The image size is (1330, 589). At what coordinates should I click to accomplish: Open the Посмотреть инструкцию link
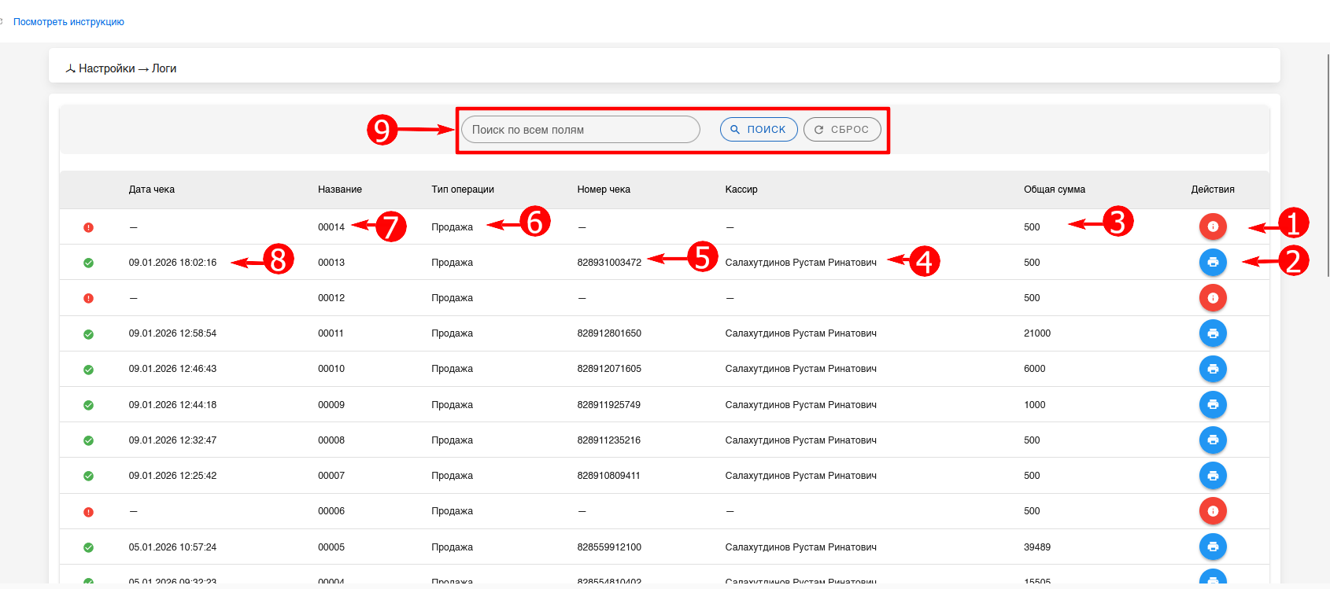click(68, 22)
